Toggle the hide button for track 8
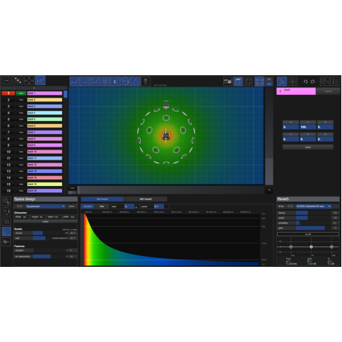Screen dimensions: 342x342 tap(21, 139)
